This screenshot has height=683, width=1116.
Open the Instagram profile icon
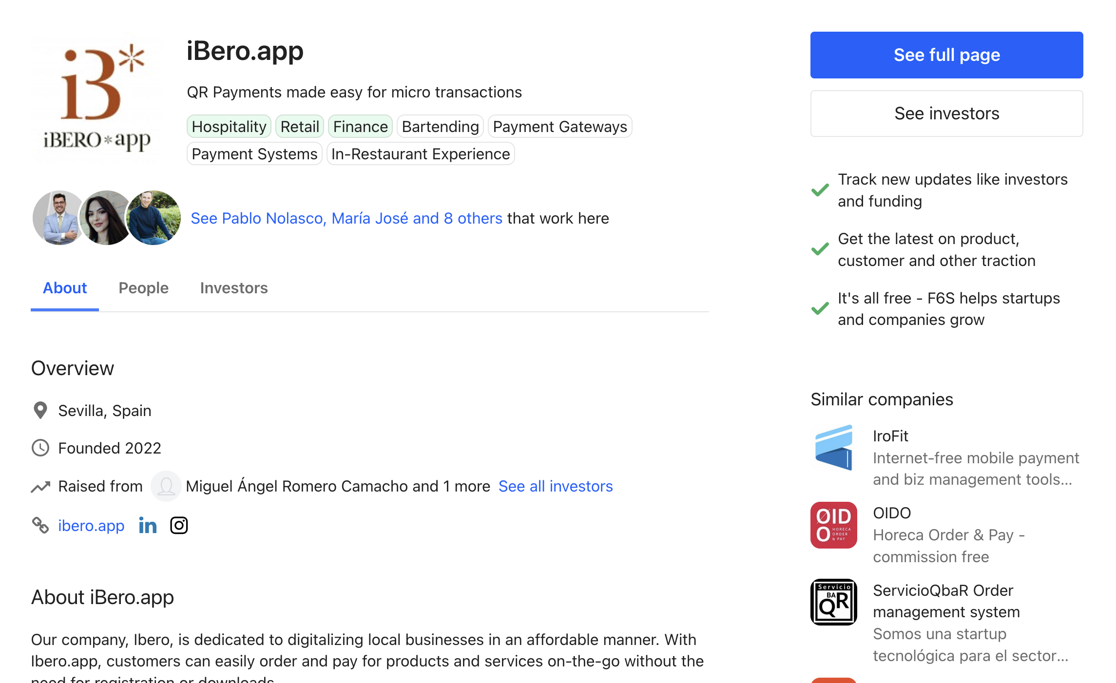[x=179, y=526]
